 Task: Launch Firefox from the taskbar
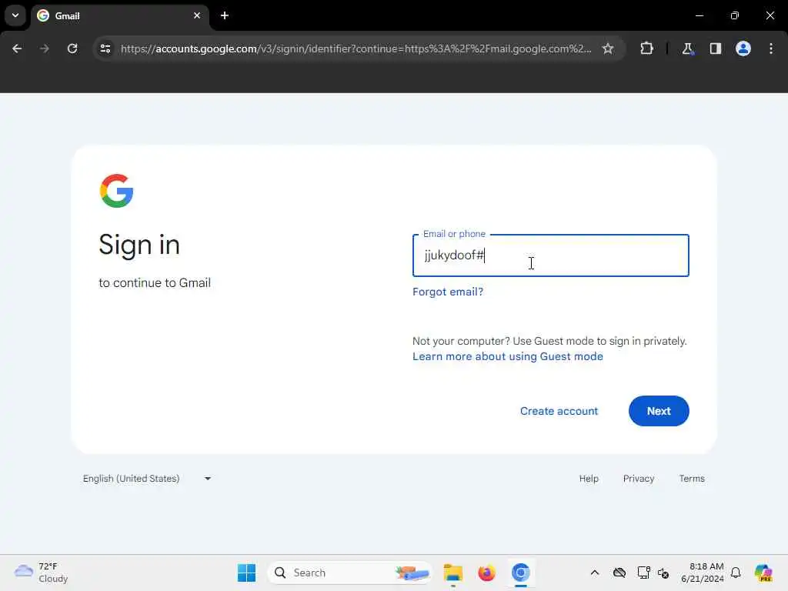tap(486, 573)
